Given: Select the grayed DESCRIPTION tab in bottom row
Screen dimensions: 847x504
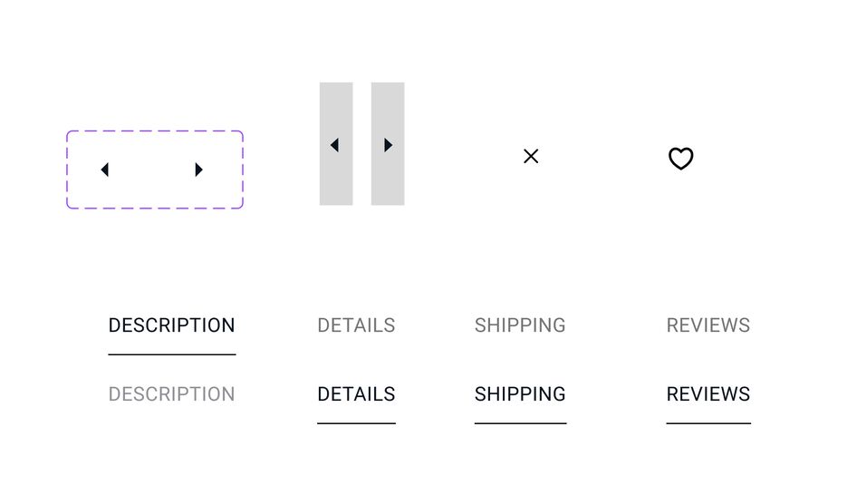Looking at the screenshot, I should [x=172, y=394].
